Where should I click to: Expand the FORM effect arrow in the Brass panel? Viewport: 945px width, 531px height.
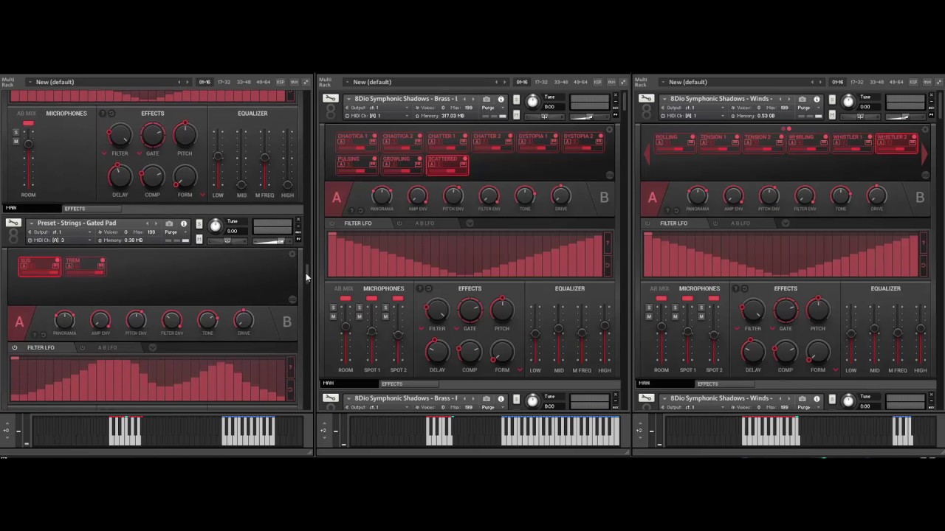520,369
